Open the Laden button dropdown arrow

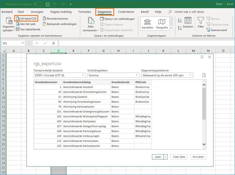click(x=166, y=157)
